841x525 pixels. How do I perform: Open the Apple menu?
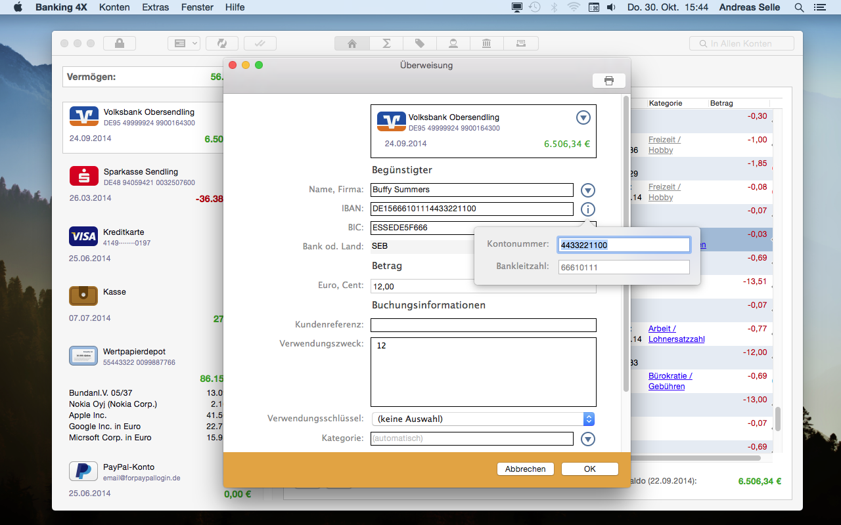tap(18, 7)
